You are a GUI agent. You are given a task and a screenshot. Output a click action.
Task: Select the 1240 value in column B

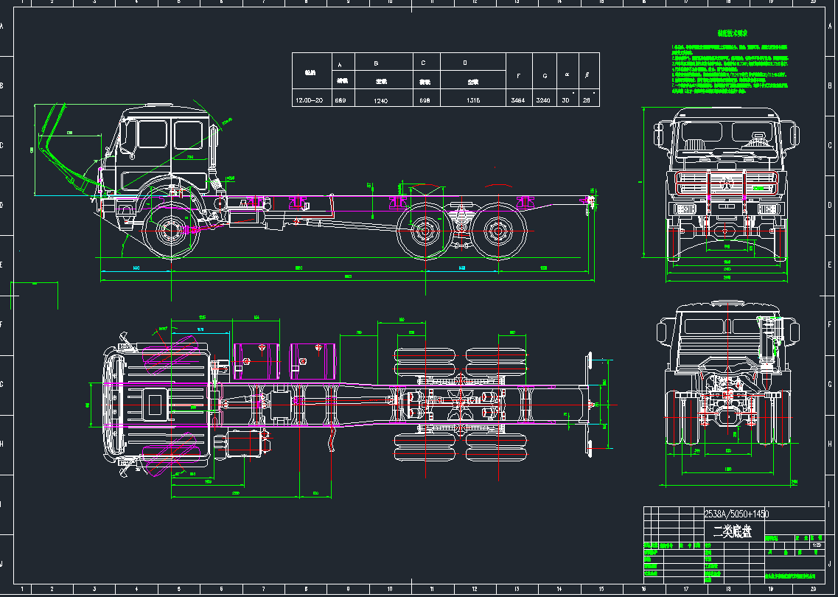click(x=380, y=100)
